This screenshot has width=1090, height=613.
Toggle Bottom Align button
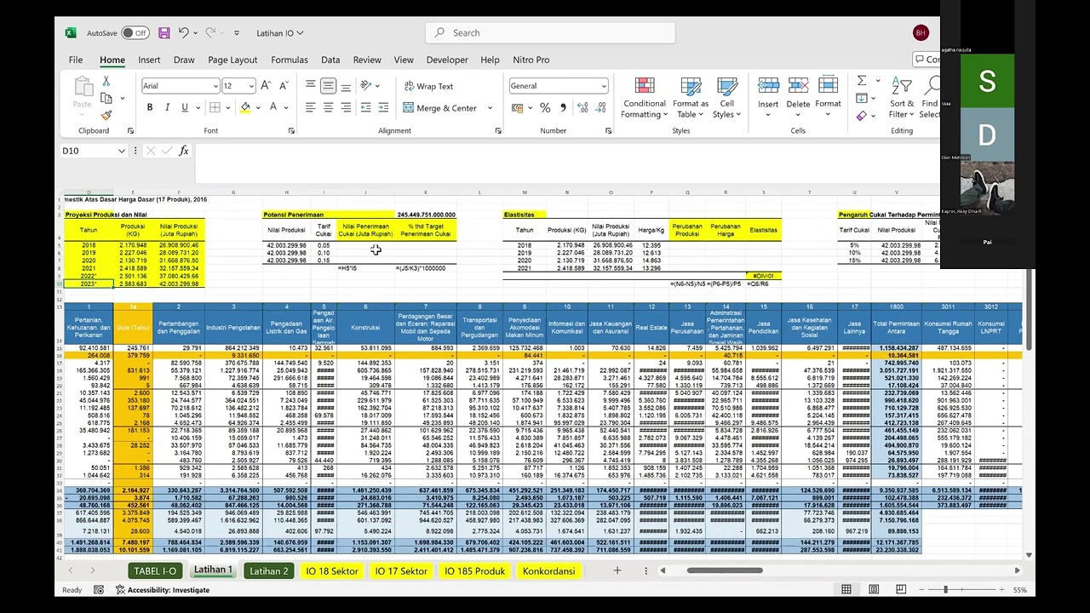pyautogui.click(x=346, y=86)
